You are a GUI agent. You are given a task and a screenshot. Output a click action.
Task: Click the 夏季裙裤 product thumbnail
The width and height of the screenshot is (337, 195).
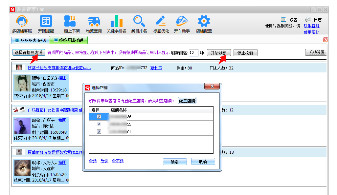[x=19, y=152]
